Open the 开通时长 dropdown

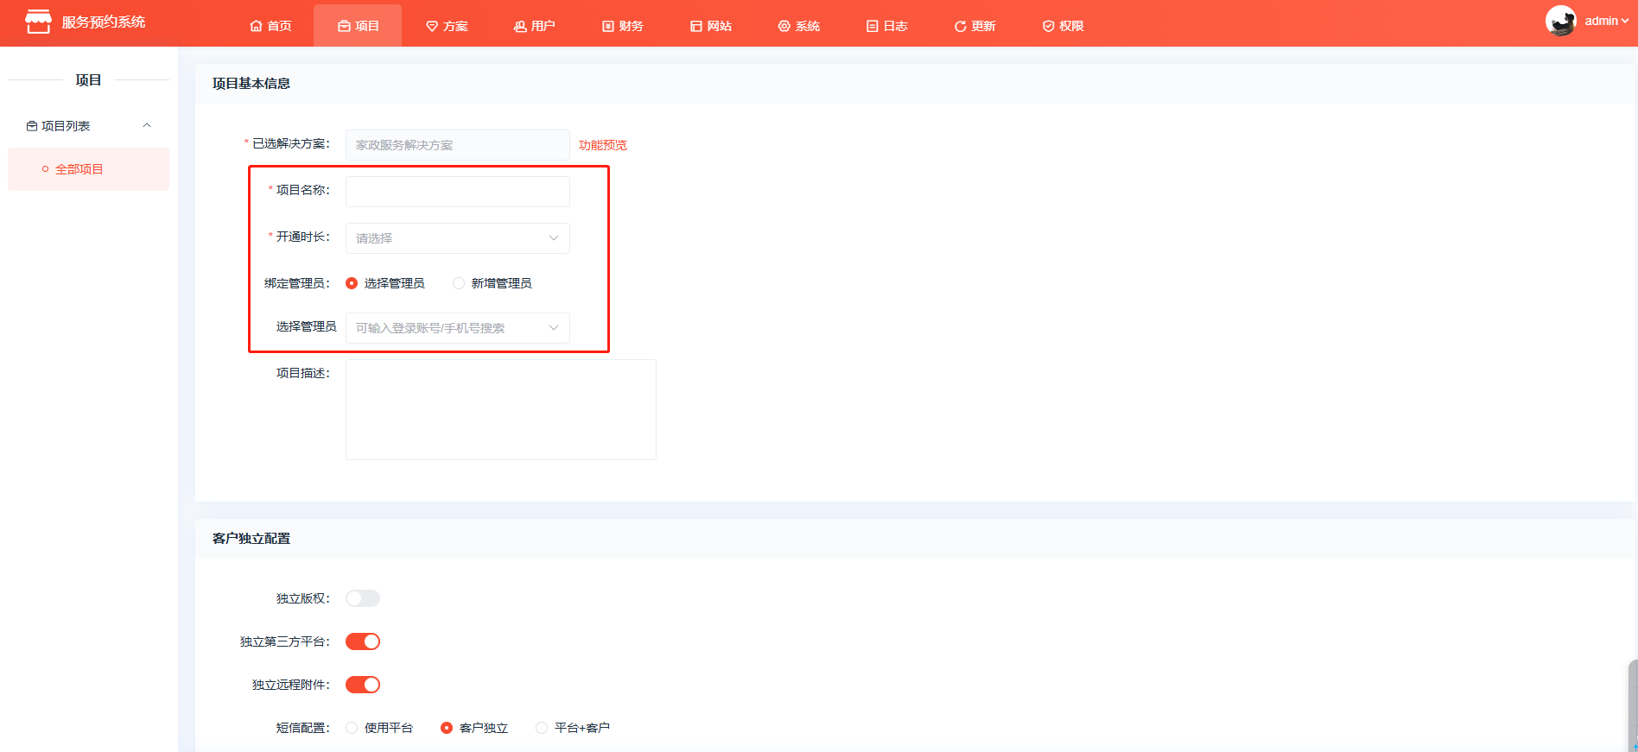click(457, 238)
